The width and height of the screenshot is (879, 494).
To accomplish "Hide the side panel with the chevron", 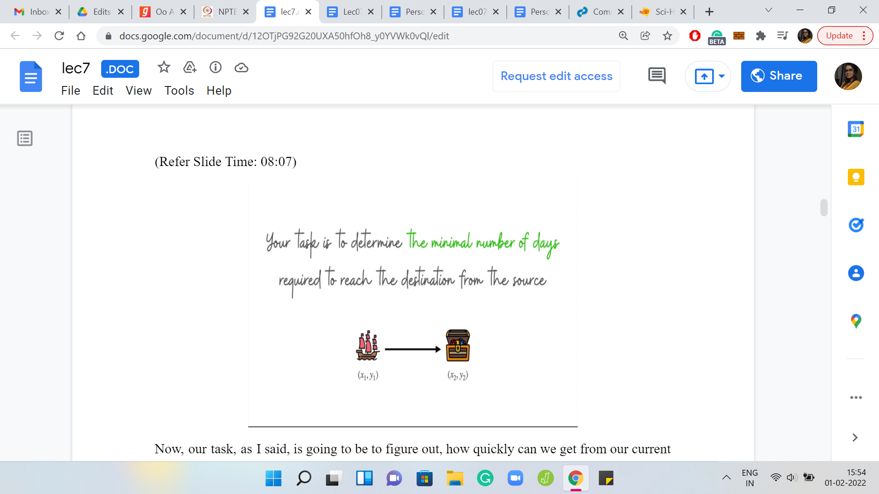I will coord(855,438).
